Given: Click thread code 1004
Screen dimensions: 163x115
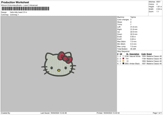Looking at the screenshot, I should coord(144,56).
